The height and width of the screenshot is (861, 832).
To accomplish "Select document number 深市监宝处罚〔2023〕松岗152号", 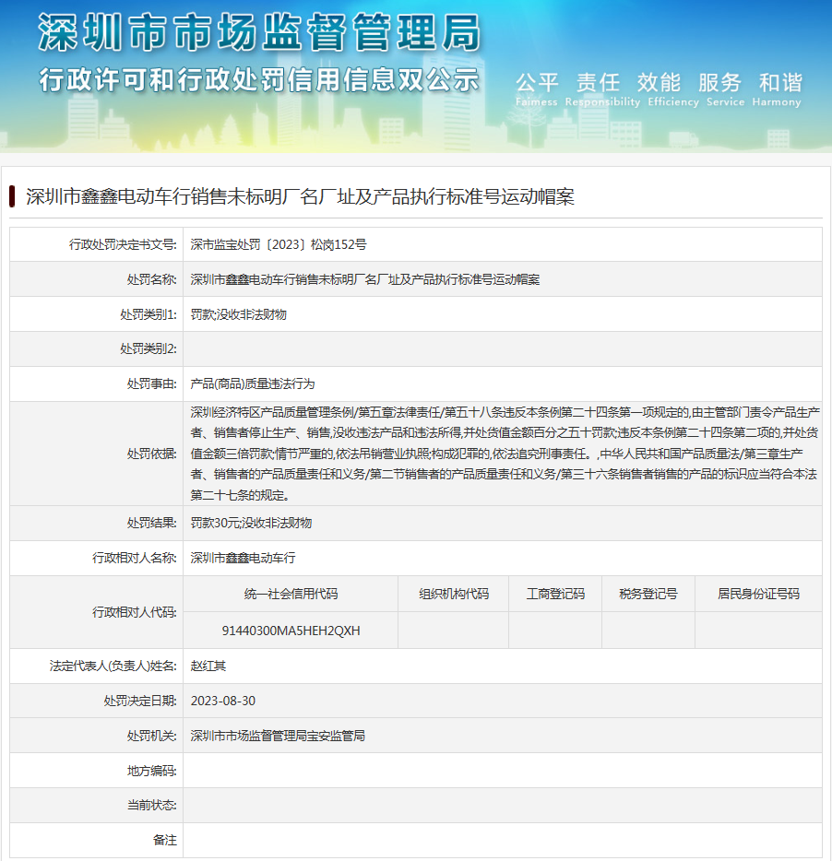I will pos(279,244).
